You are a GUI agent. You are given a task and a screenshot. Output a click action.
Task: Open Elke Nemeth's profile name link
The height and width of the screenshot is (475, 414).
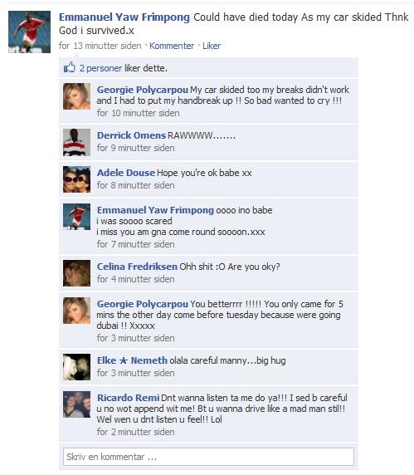point(132,360)
